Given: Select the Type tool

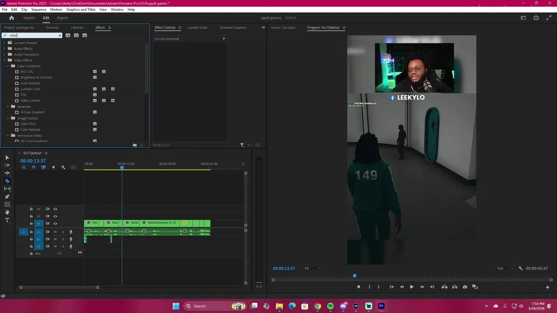Looking at the screenshot, I should tap(7, 220).
